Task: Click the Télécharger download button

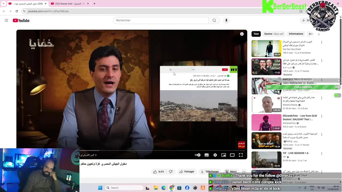Action: 210,172
